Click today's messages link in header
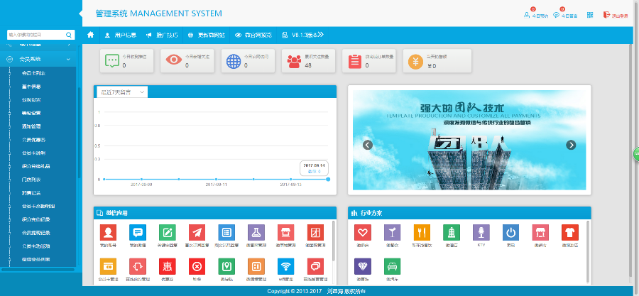Image resolution: width=639 pixels, height=296 pixels. [x=565, y=16]
